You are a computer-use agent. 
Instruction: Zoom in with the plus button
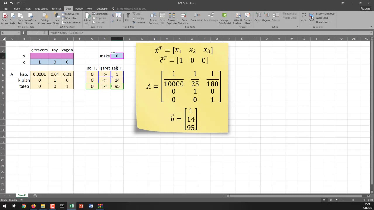(x=364, y=200)
